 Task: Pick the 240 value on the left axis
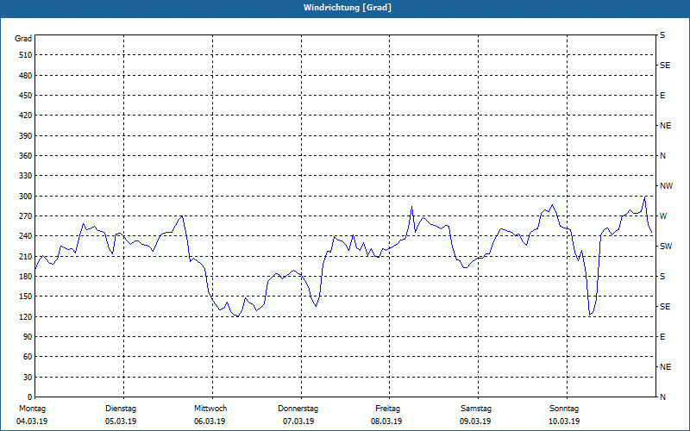[x=26, y=236]
